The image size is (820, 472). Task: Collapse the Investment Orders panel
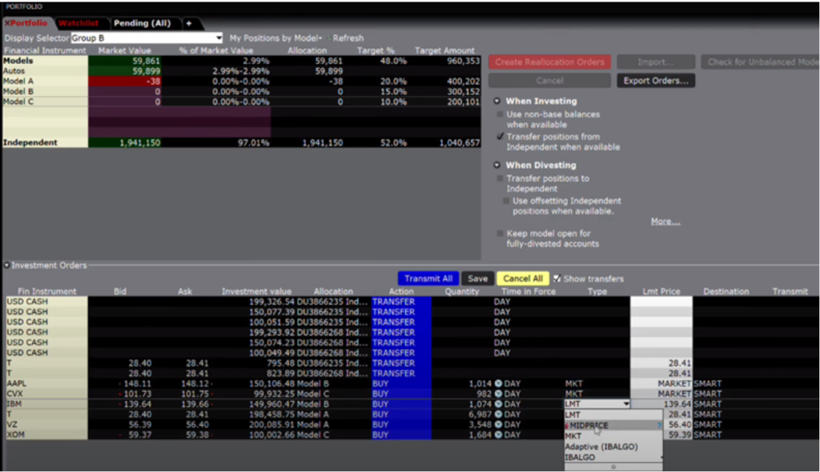click(7, 266)
